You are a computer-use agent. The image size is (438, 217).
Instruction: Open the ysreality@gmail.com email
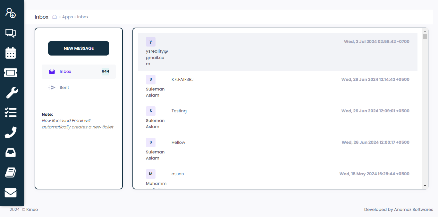tap(277, 52)
